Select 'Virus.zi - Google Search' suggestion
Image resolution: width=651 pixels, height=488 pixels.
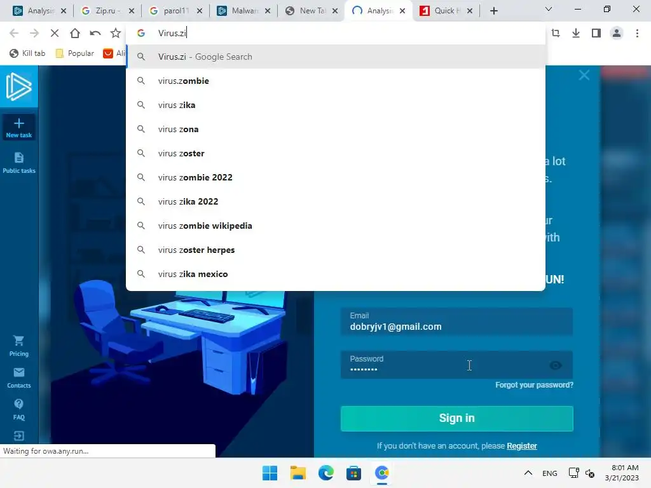click(336, 57)
